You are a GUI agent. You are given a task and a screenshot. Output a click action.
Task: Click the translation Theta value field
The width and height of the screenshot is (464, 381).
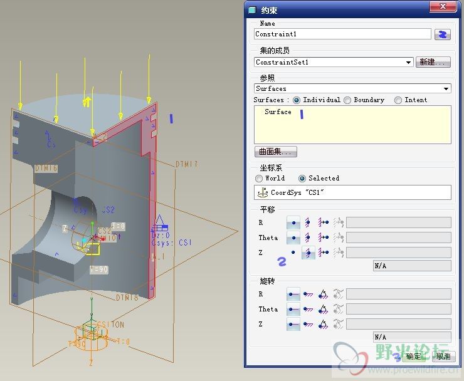coord(399,237)
